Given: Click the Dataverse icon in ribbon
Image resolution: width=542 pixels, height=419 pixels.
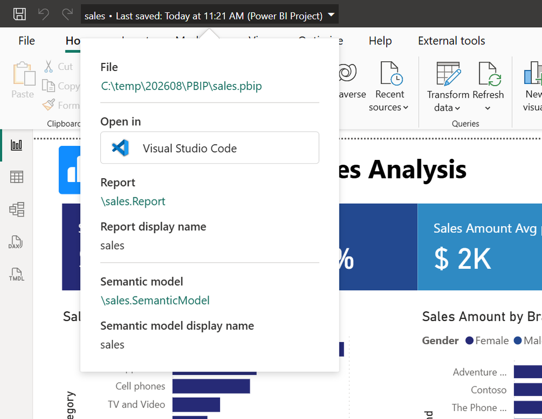Looking at the screenshot, I should click(347, 73).
